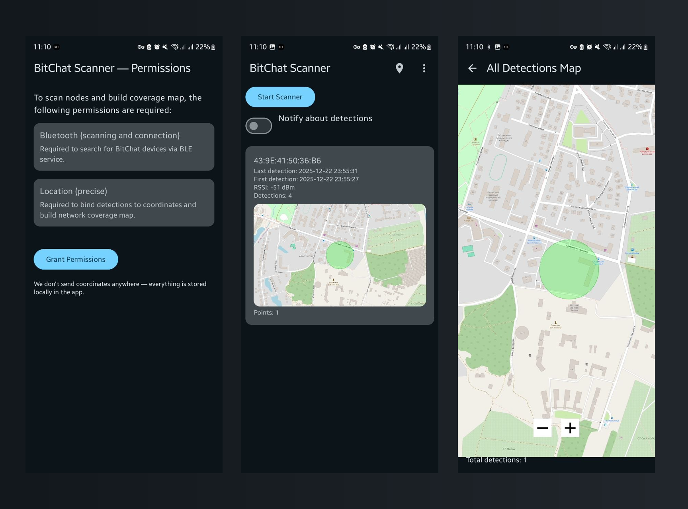Tap the local storage privacy note
This screenshot has height=509, width=688.
120,288
